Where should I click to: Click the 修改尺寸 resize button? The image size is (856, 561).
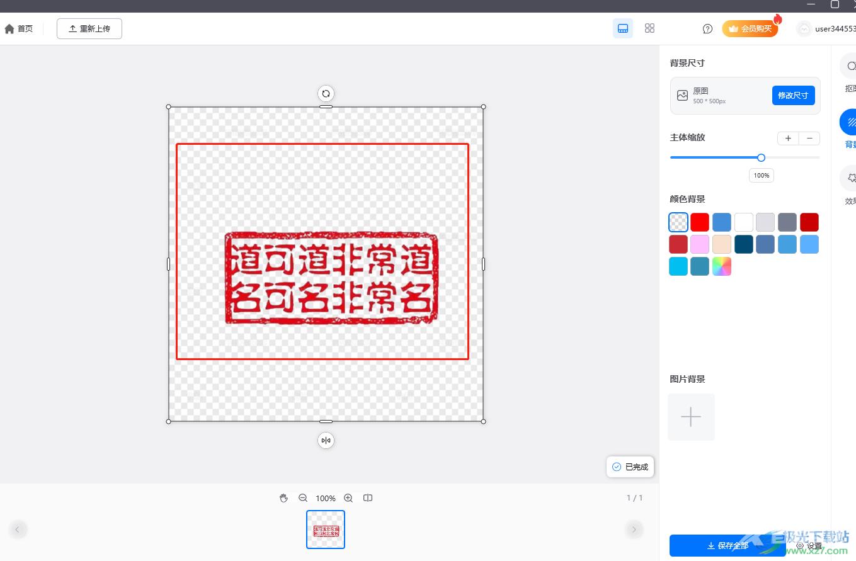click(x=793, y=96)
